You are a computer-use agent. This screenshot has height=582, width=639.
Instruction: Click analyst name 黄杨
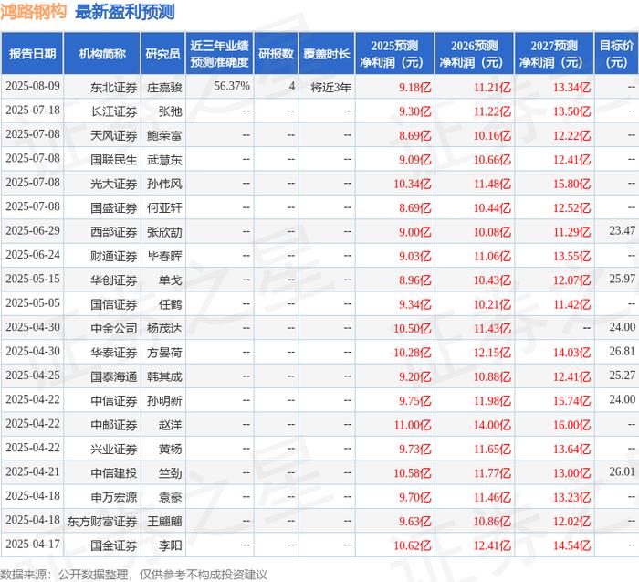[x=171, y=449]
